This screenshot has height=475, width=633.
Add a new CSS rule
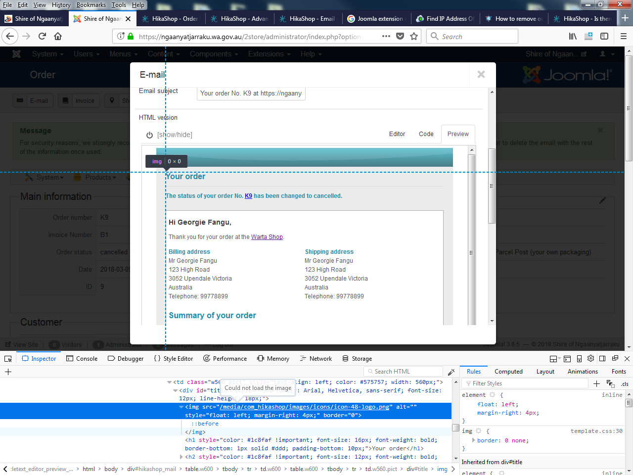(596, 383)
